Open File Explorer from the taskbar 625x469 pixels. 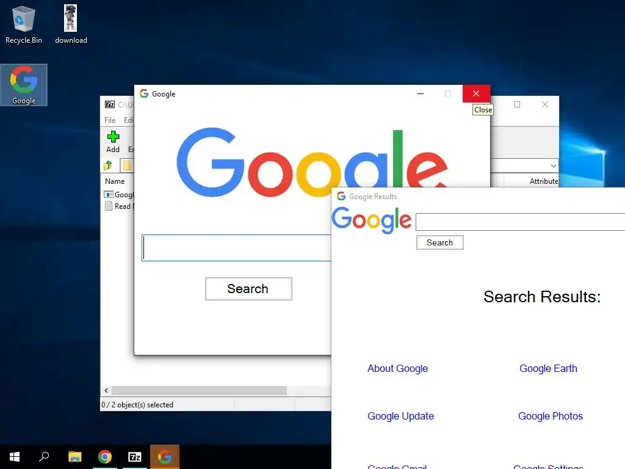[x=74, y=457]
